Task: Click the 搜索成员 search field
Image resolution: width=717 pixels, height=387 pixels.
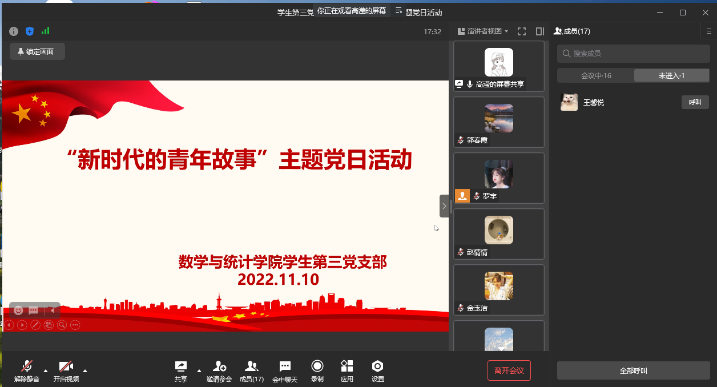Action: coord(634,53)
